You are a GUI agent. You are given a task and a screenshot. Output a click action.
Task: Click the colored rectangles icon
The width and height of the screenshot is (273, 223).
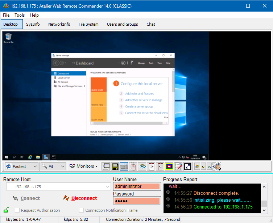pyautogui.click(x=169, y=167)
